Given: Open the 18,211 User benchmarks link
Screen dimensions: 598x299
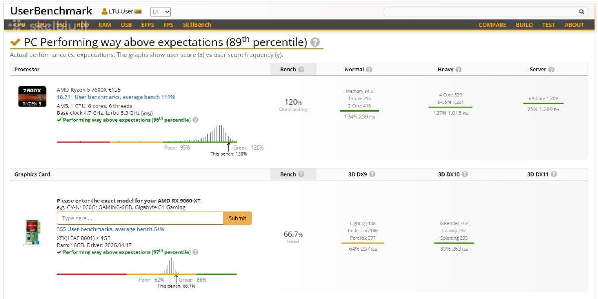Looking at the screenshot, I should pos(116,97).
